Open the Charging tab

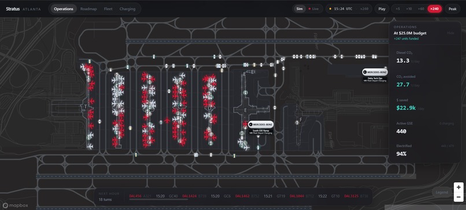click(128, 9)
